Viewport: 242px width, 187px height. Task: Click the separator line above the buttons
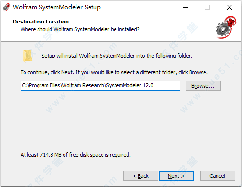[x=121, y=164]
